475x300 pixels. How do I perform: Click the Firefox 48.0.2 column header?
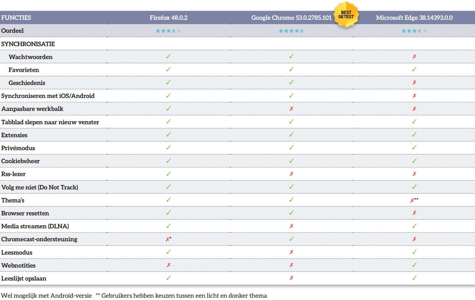point(168,18)
